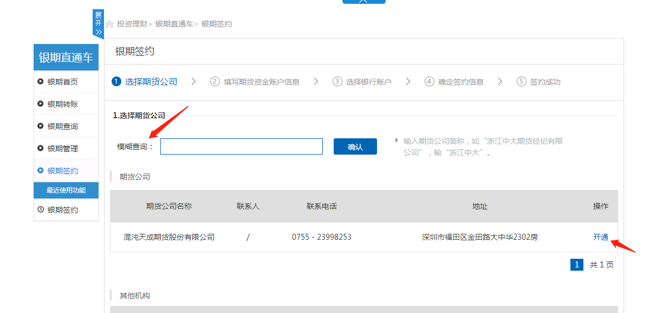This screenshot has width=656, height=313.
Task: Open 银期首页 in the sidebar
Action: (62, 82)
